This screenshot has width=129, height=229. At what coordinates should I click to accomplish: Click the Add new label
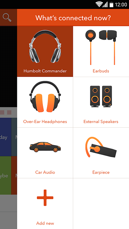[45, 223]
